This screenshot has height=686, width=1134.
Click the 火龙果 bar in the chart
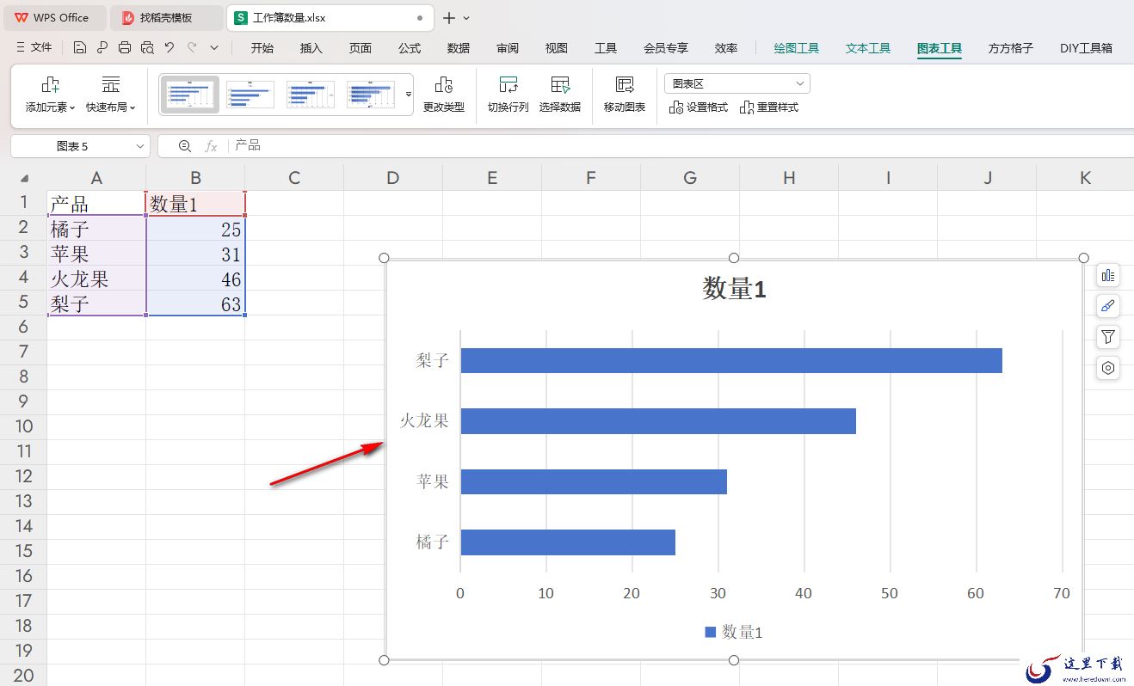[x=658, y=421]
